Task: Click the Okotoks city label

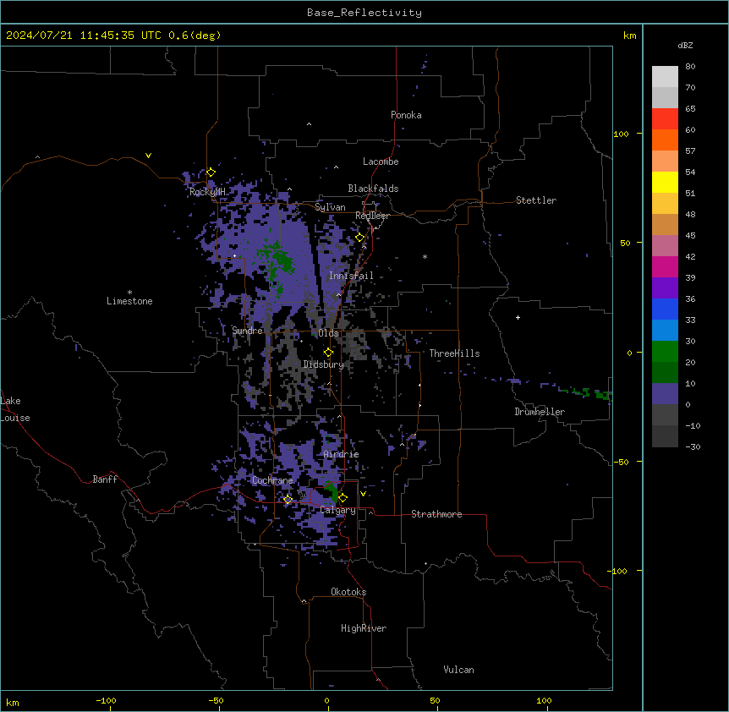Action: click(348, 592)
